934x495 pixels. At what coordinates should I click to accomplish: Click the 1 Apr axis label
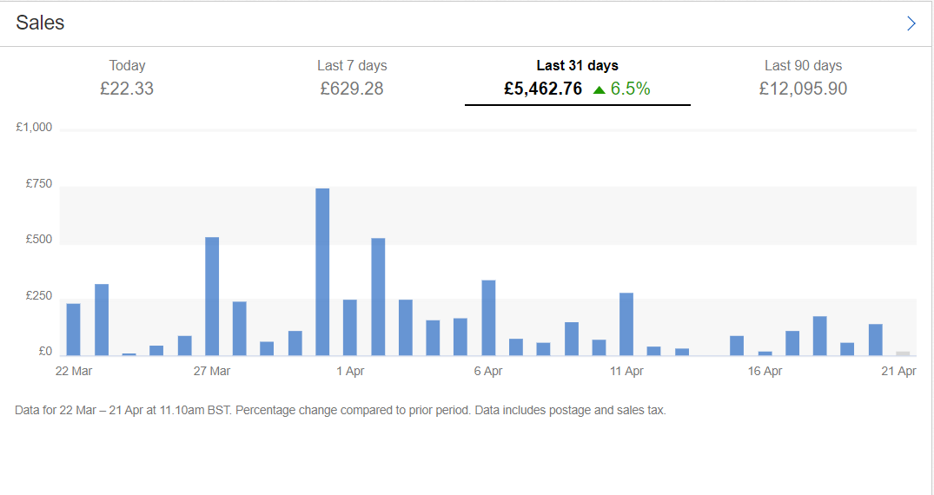[x=350, y=371]
